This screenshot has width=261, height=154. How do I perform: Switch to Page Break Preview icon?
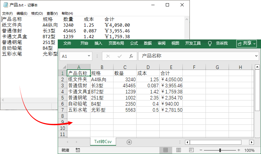pos(191,150)
